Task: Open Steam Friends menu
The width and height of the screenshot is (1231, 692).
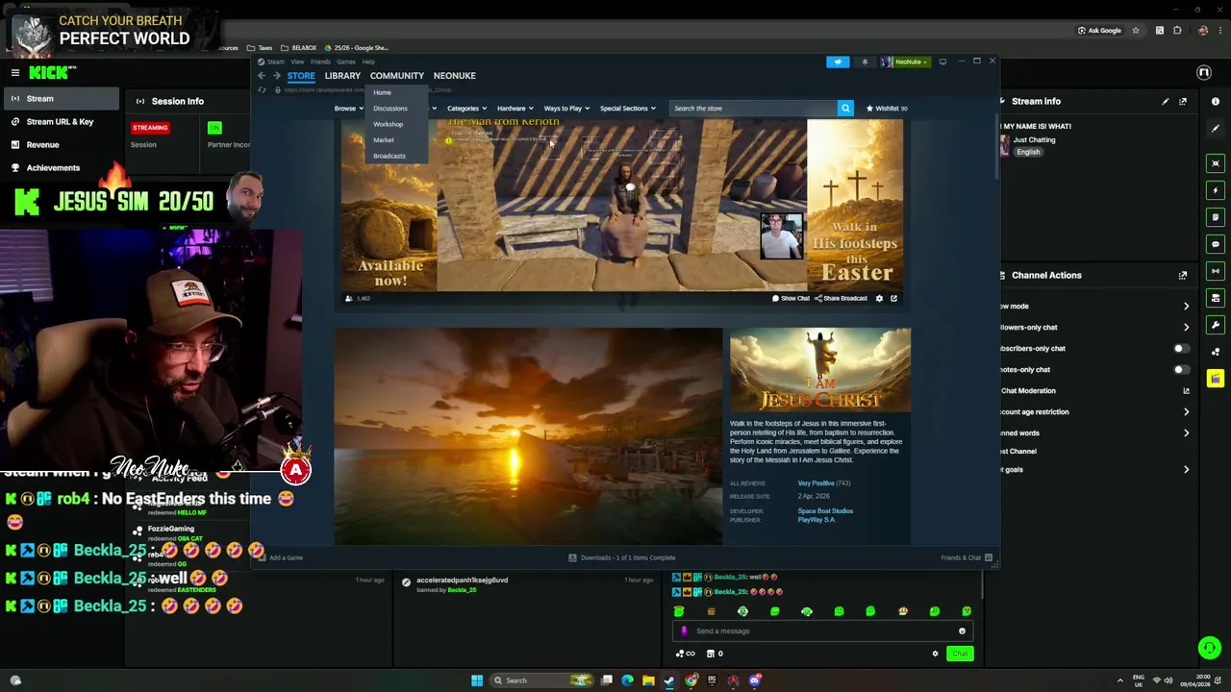Action: pyautogui.click(x=320, y=62)
